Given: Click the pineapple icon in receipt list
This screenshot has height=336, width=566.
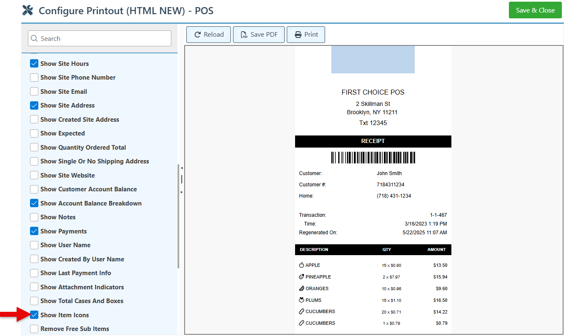Looking at the screenshot, I should (x=302, y=277).
